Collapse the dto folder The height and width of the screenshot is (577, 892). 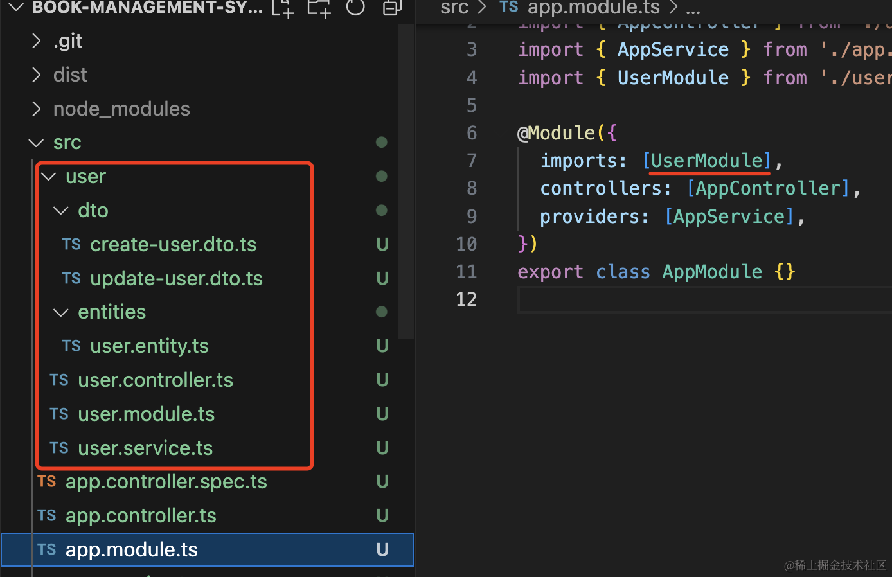pos(61,211)
